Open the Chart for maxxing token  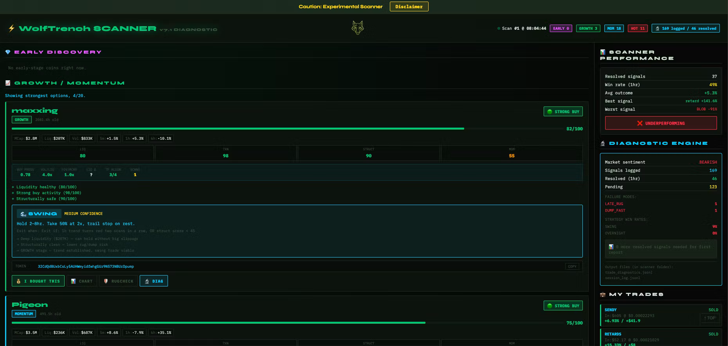[82, 281]
